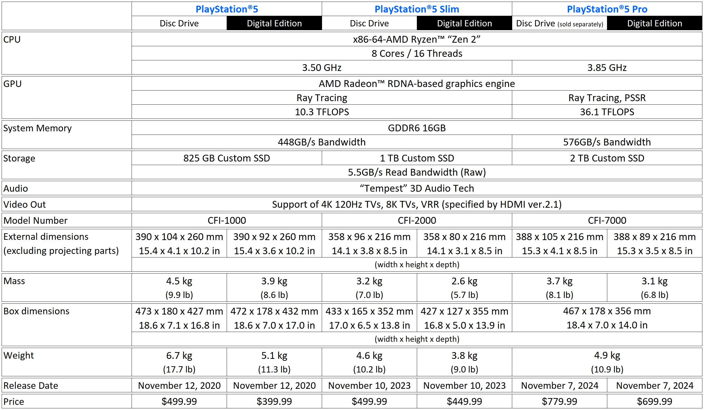Select the Disc Drive (sold separately) header
The image size is (704, 410).
(560, 23)
